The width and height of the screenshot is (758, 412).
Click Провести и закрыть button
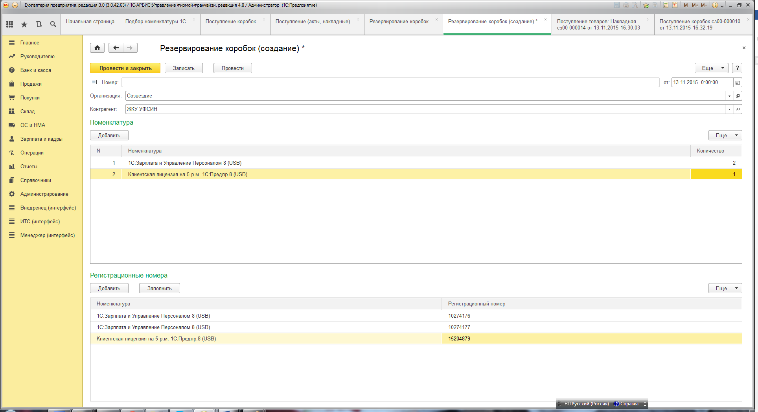[x=125, y=68]
